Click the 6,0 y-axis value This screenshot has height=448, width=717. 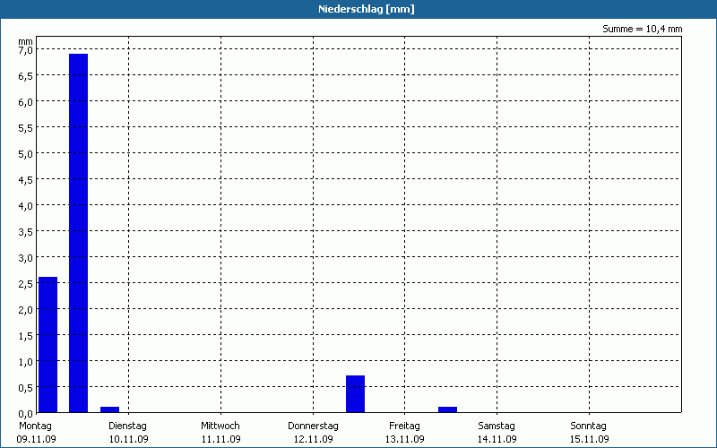coord(26,102)
